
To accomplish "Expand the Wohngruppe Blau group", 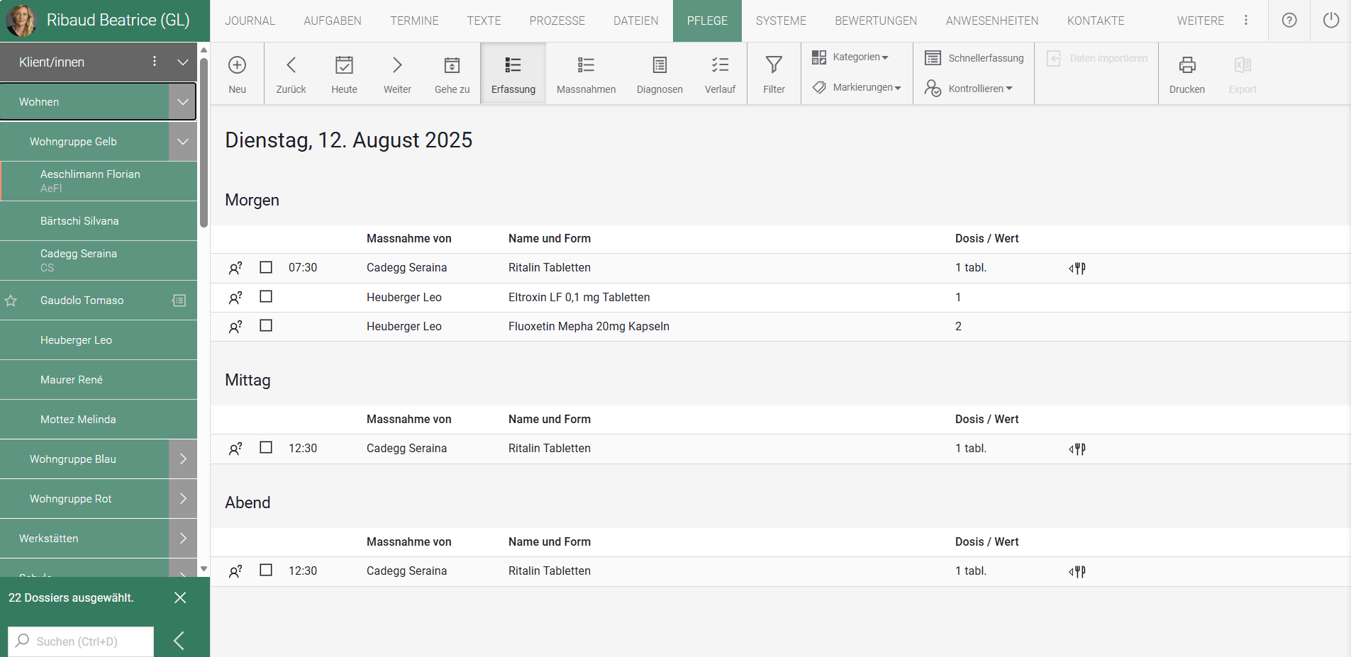I will pos(183,459).
